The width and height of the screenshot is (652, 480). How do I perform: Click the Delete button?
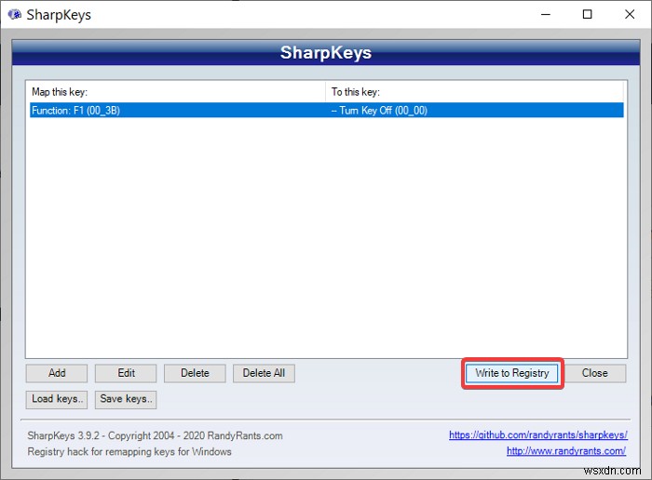(x=195, y=373)
